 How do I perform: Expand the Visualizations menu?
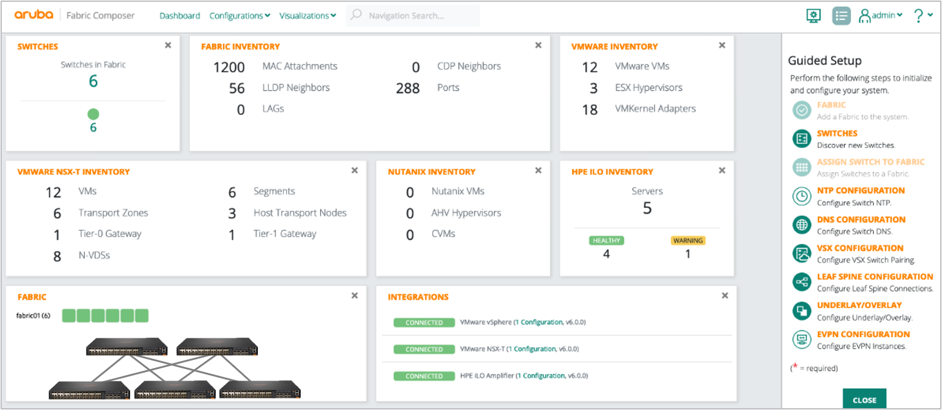tap(307, 16)
